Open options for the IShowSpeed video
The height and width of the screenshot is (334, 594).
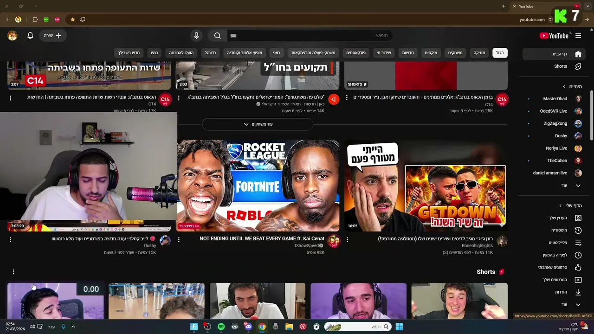pos(179,240)
